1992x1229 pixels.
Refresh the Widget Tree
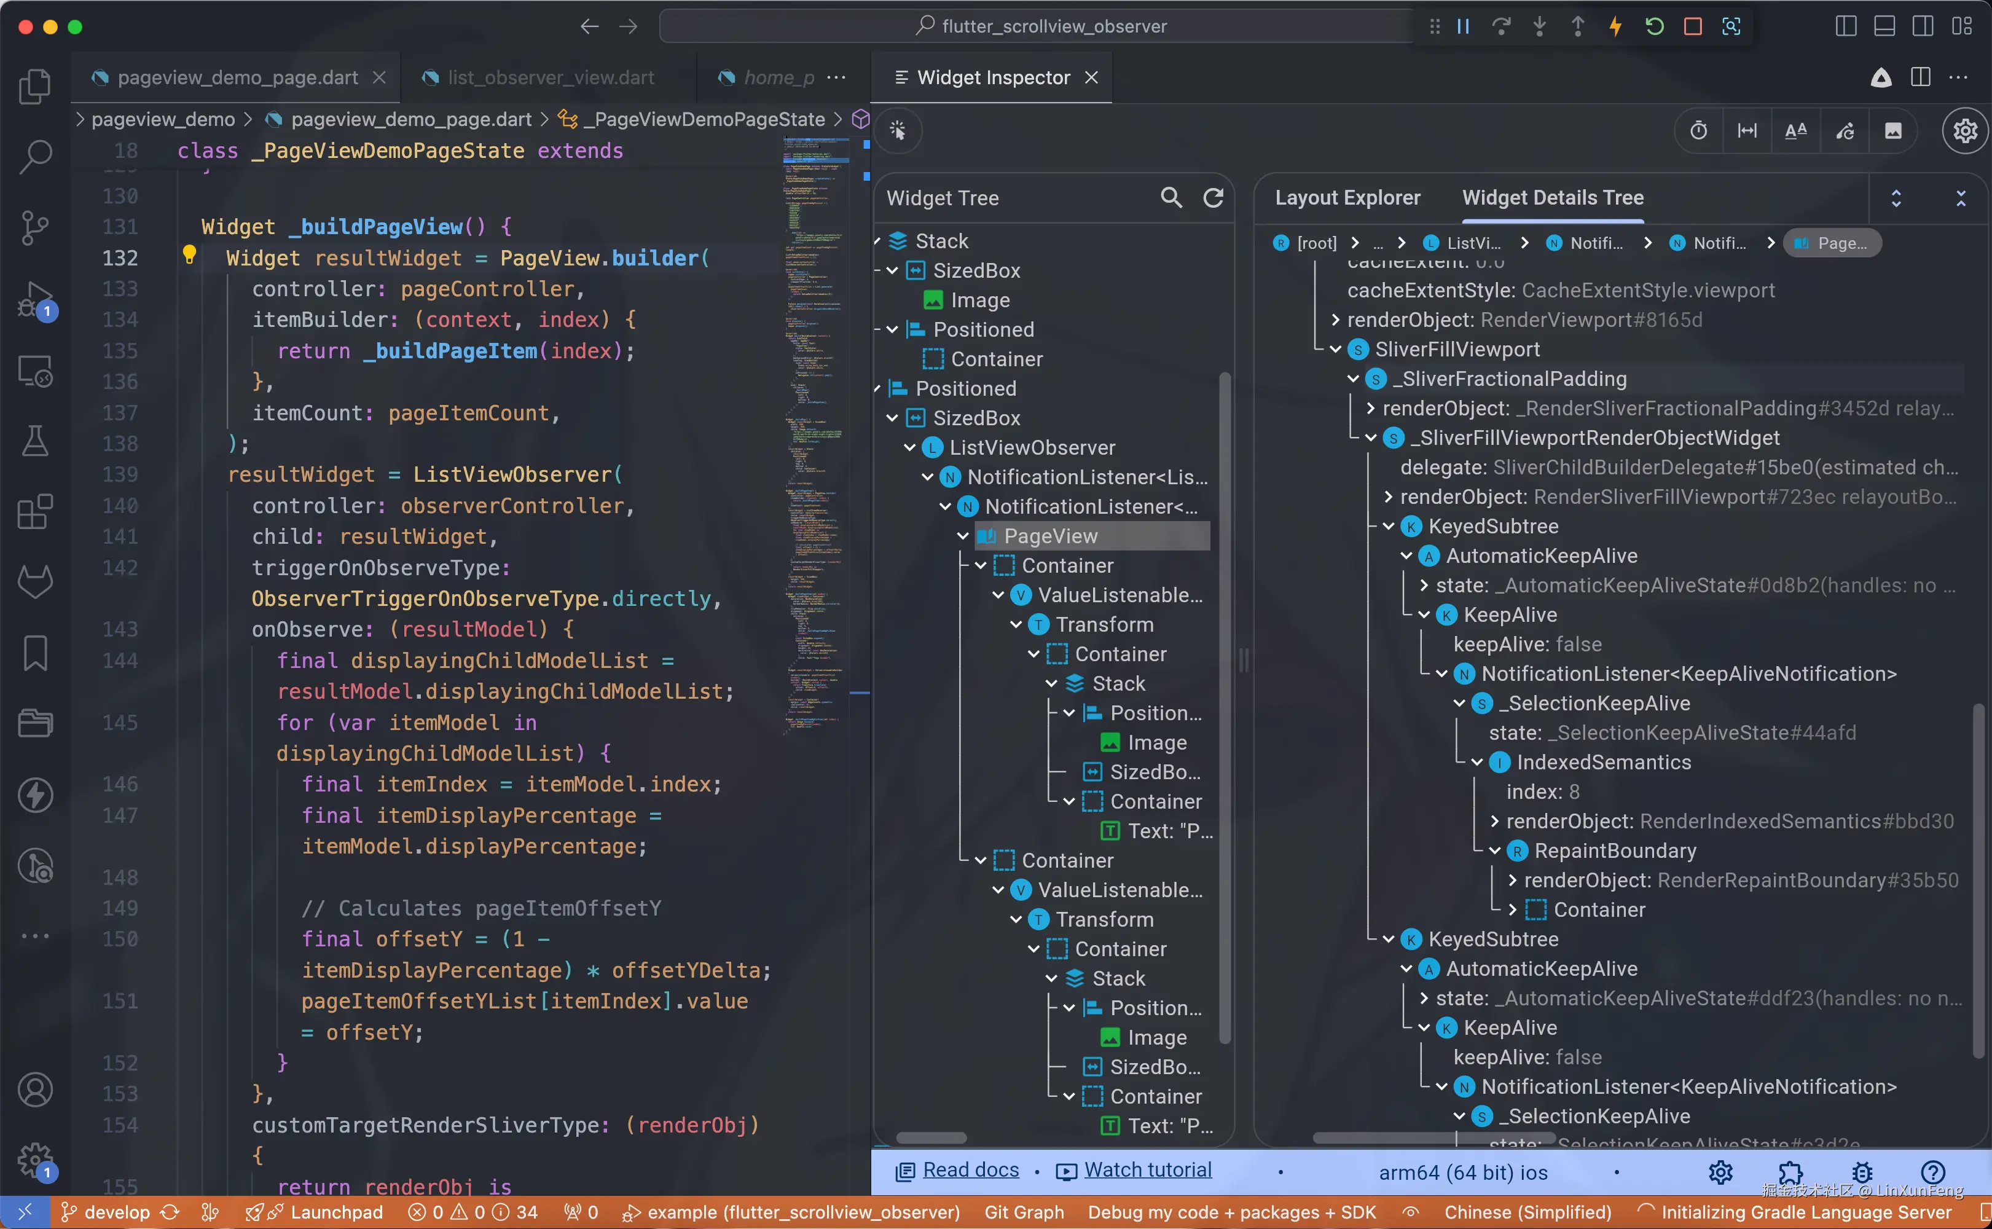[1213, 197]
